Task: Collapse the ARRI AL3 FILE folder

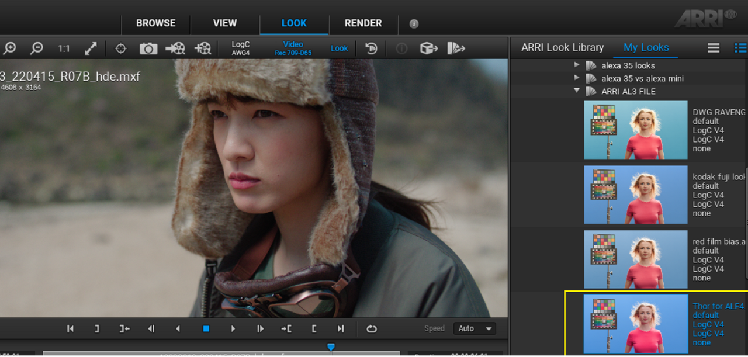Action: point(577,91)
